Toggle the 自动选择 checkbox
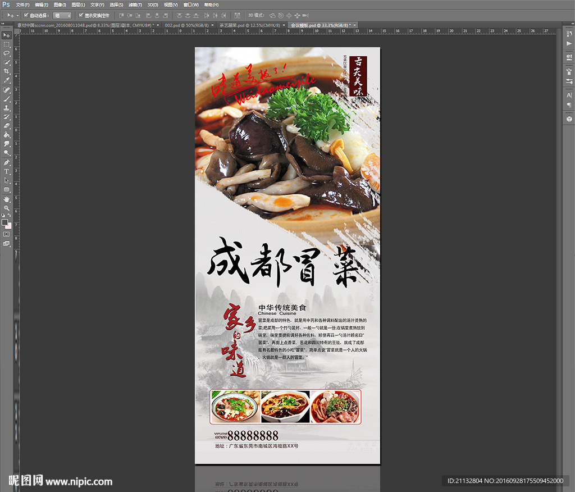 pyautogui.click(x=26, y=15)
